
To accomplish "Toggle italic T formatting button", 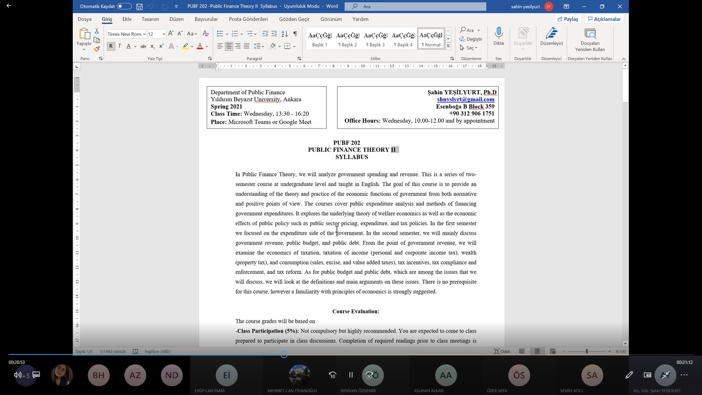I will 120,46.
